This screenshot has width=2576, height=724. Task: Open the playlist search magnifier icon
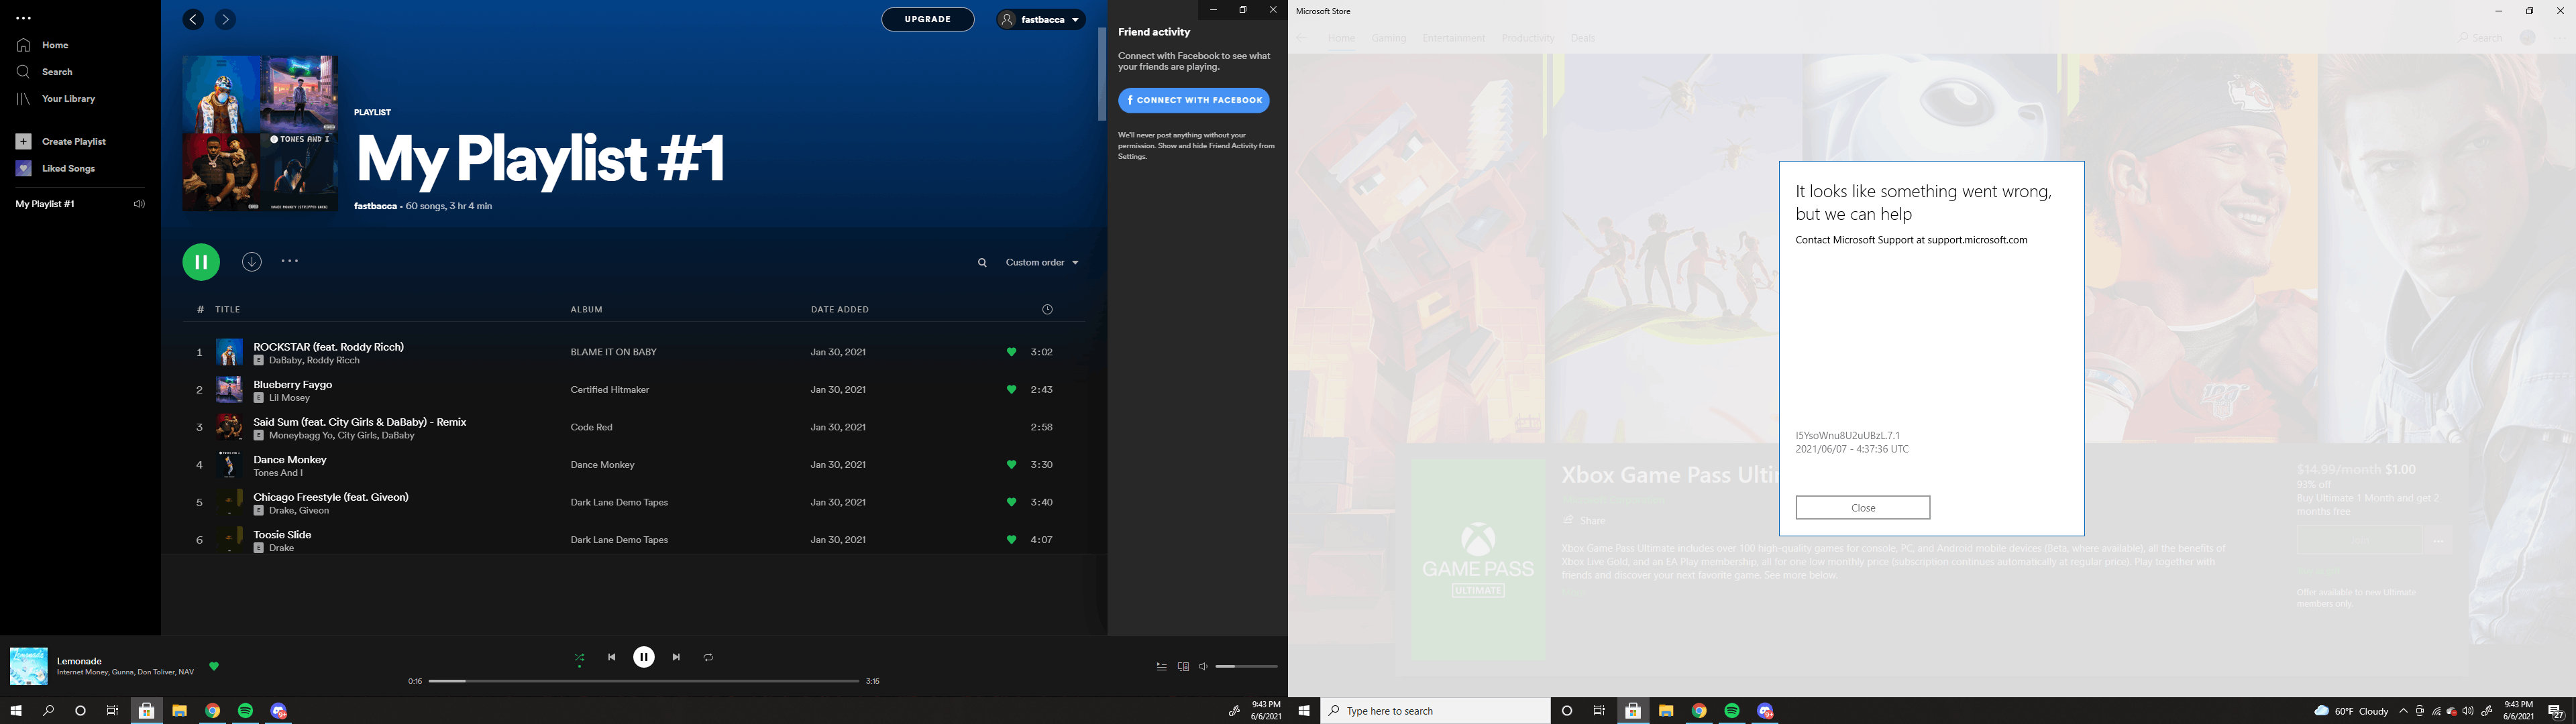pyautogui.click(x=982, y=263)
